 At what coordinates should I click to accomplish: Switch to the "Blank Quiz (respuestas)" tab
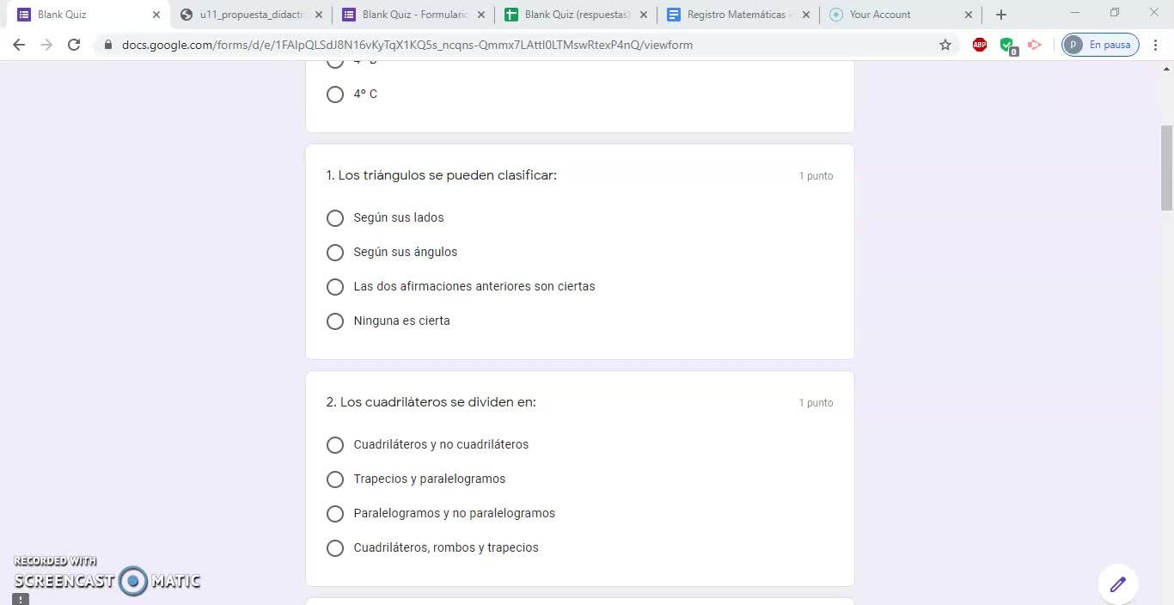[576, 15]
